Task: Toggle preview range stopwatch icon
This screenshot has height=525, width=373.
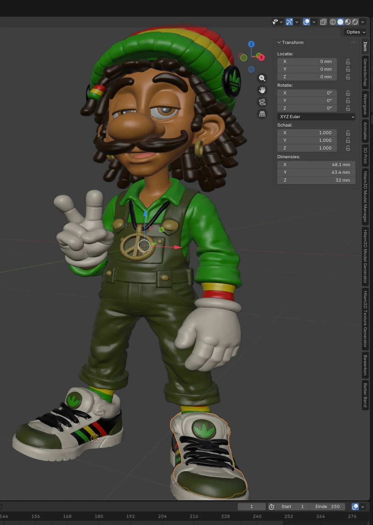Action: (x=272, y=507)
